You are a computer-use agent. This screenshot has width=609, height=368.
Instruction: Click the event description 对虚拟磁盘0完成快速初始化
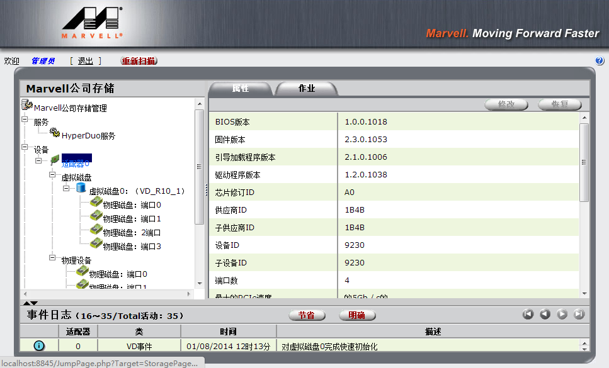pos(329,346)
